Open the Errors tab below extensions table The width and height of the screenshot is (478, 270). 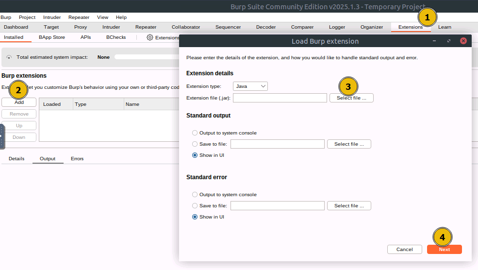tap(77, 159)
